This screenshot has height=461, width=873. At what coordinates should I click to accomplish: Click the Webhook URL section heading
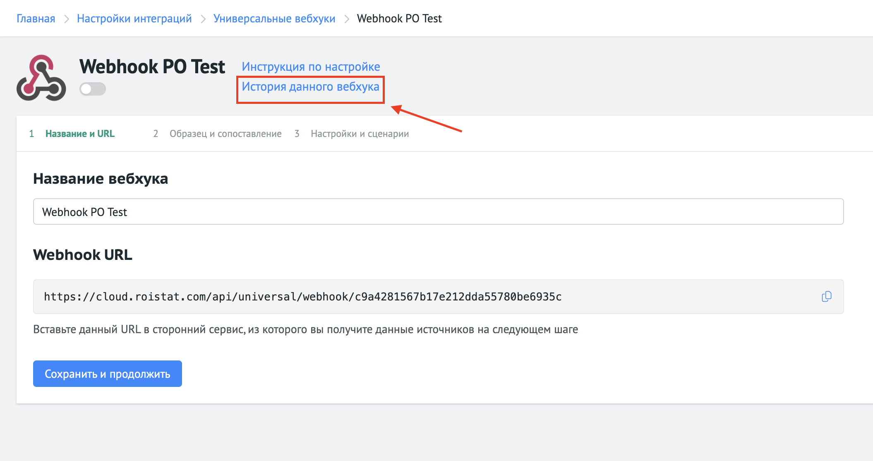point(83,255)
